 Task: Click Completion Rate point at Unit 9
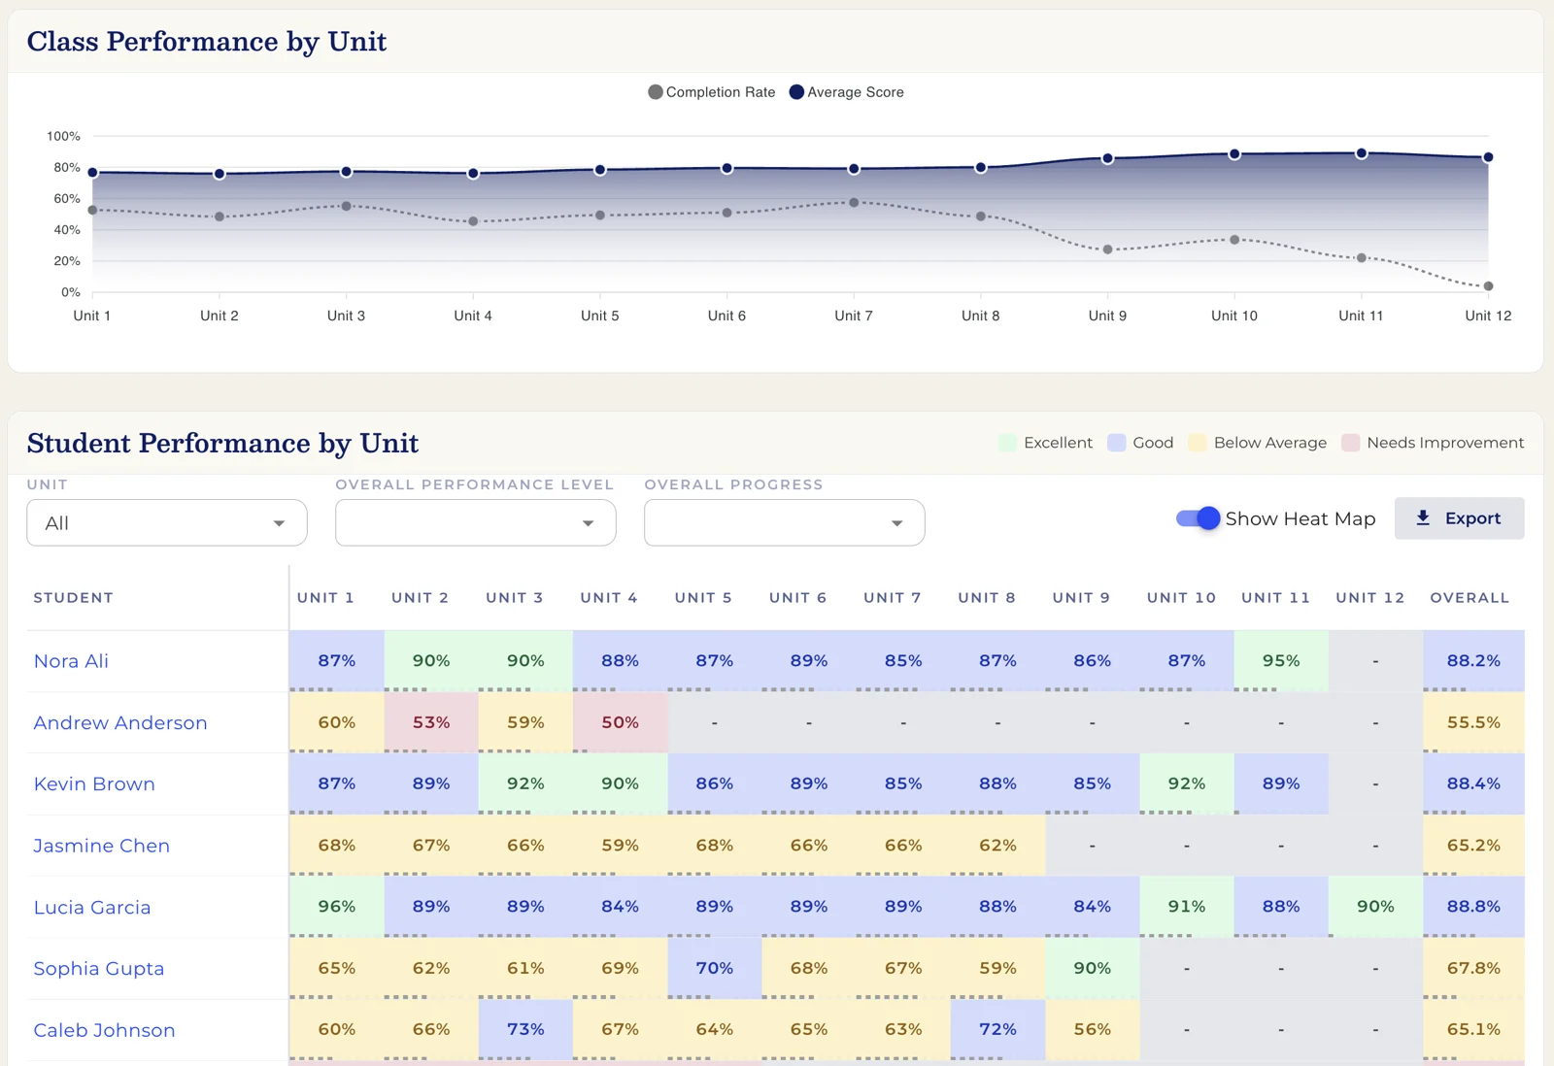click(x=1107, y=250)
